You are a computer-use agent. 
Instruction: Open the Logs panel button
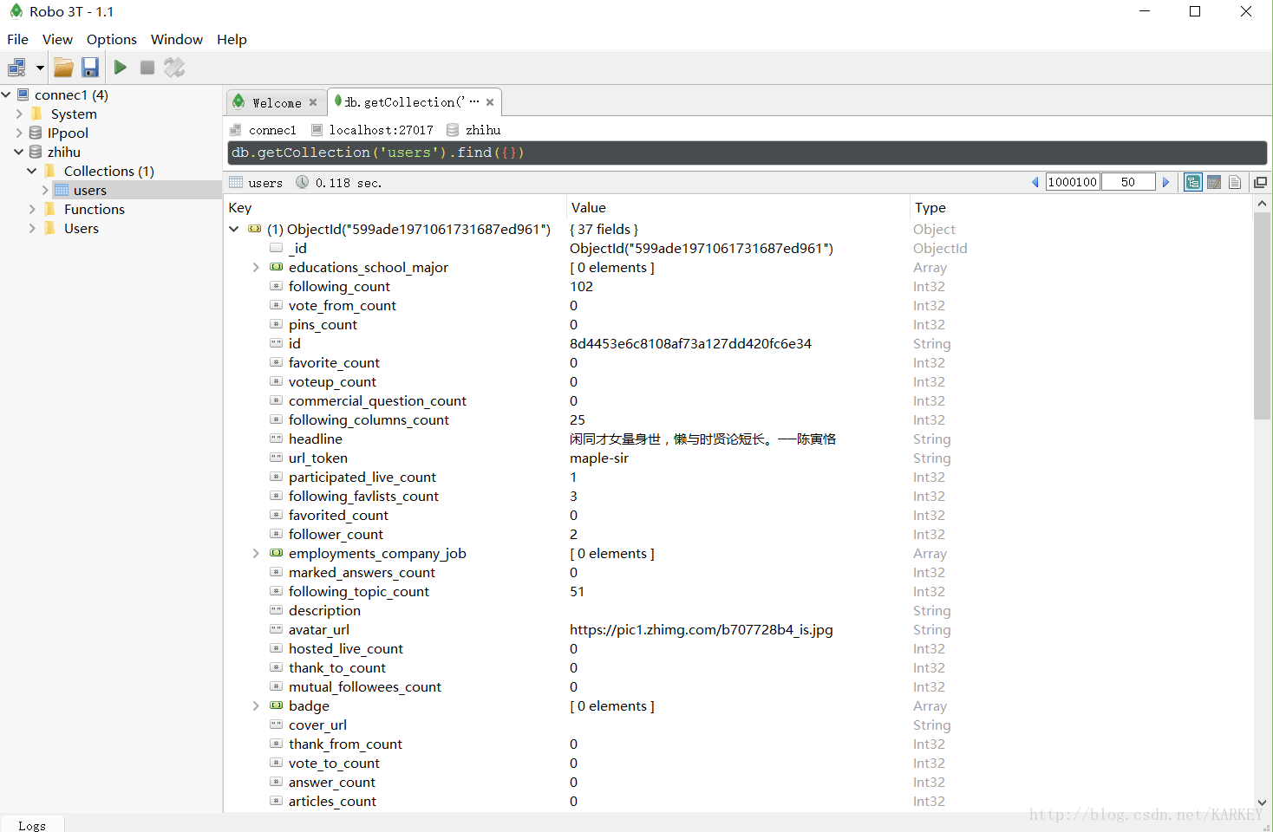[32, 825]
